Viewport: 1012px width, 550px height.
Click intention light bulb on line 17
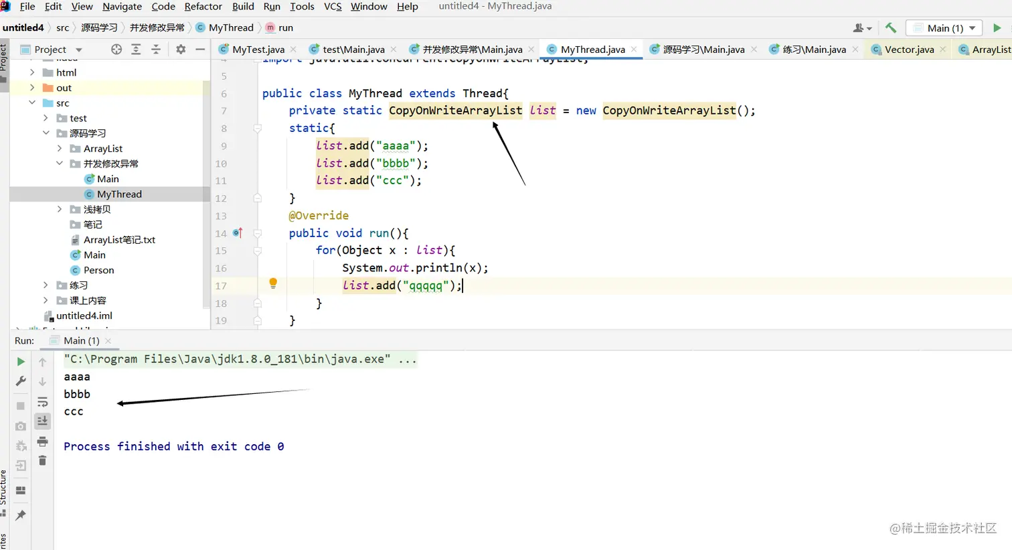pyautogui.click(x=273, y=283)
